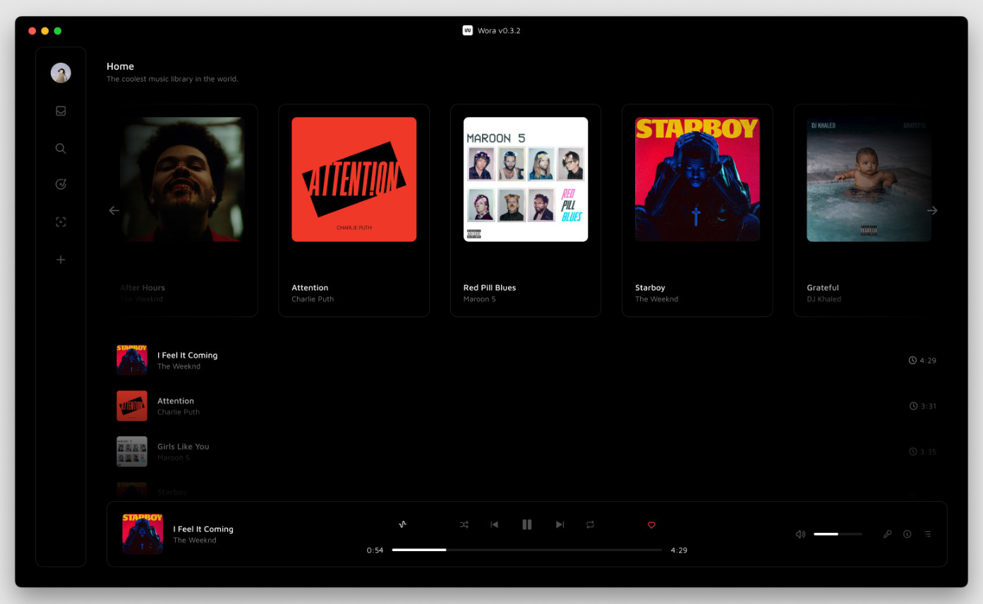Viewport: 983px width, 604px height.
Task: Play Attention from the song list
Action: coord(526,406)
